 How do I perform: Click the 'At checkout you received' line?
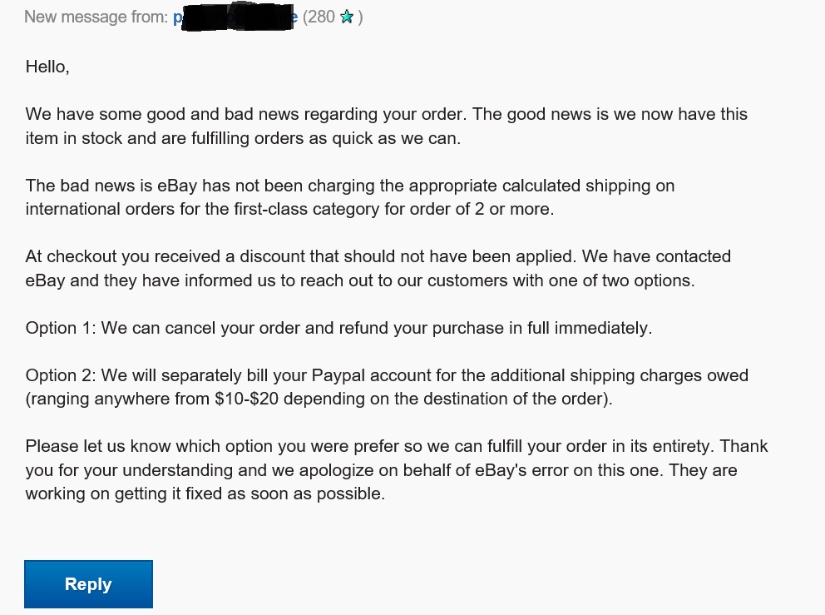pos(378,256)
